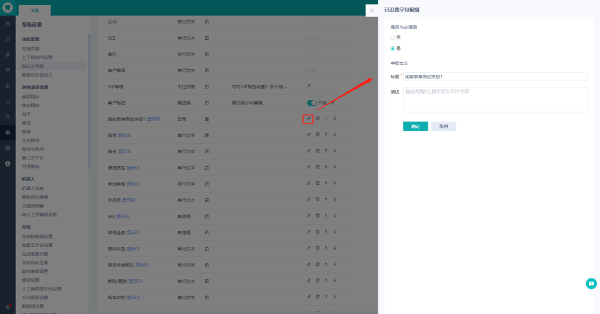Focus the 标题 input field
Image resolution: width=600 pixels, height=314 pixels.
495,77
